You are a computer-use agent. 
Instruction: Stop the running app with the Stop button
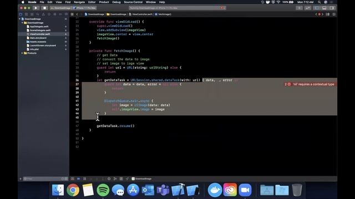coord(44,8)
